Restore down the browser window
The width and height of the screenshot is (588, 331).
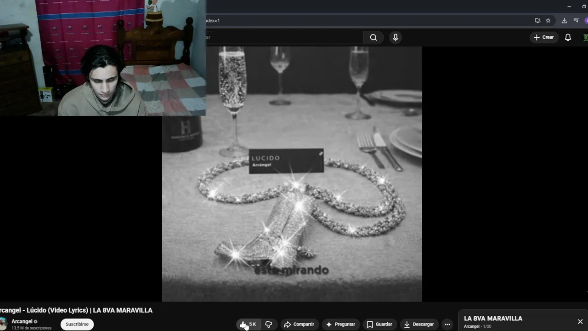pos(584,6)
